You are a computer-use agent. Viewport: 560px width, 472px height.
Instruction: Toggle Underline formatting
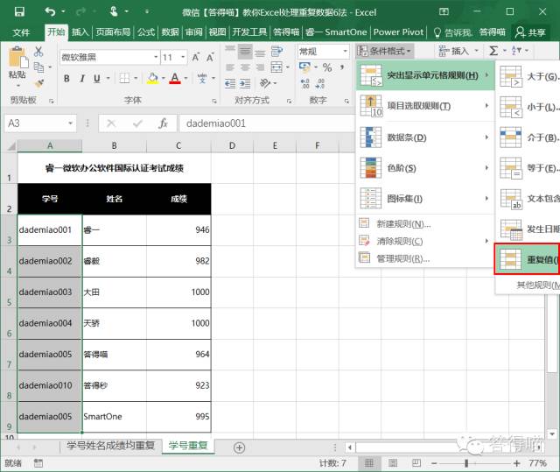click(x=97, y=78)
